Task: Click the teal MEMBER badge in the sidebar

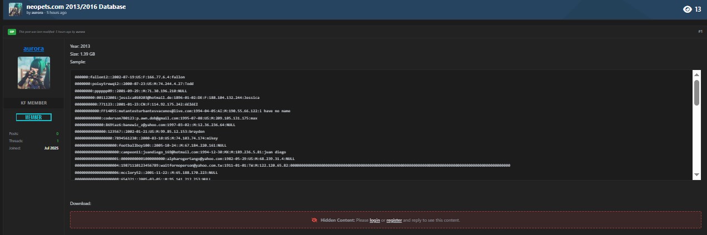Action: tap(34, 117)
